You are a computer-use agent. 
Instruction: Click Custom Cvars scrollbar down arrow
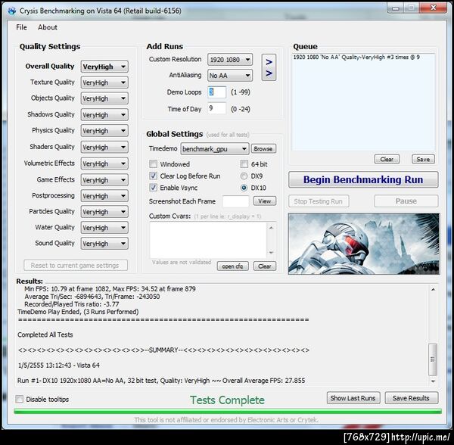click(x=272, y=253)
